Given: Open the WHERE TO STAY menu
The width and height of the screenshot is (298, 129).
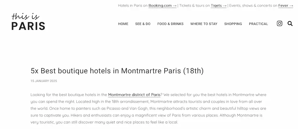Looking at the screenshot, I should (x=204, y=24).
